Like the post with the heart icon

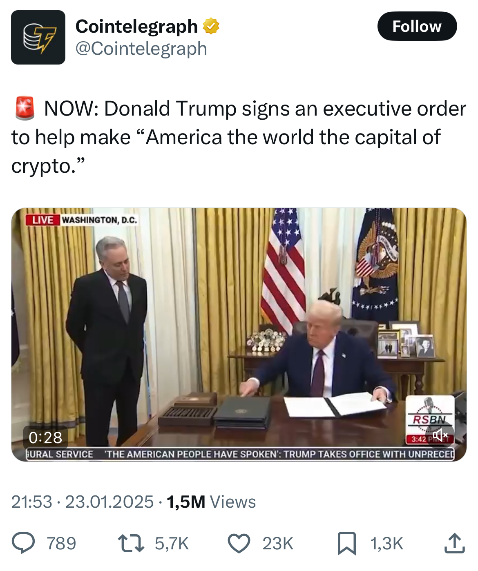click(239, 543)
